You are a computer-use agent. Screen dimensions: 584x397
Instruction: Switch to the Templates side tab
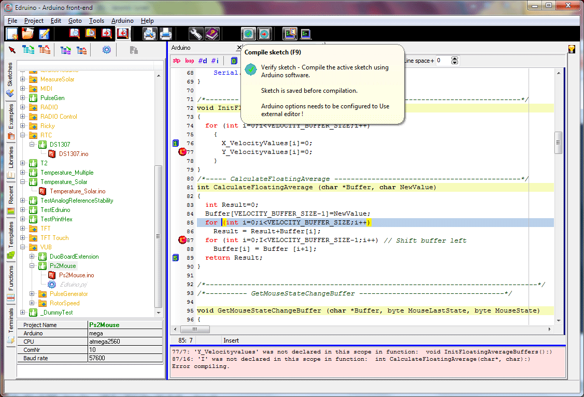click(x=11, y=240)
